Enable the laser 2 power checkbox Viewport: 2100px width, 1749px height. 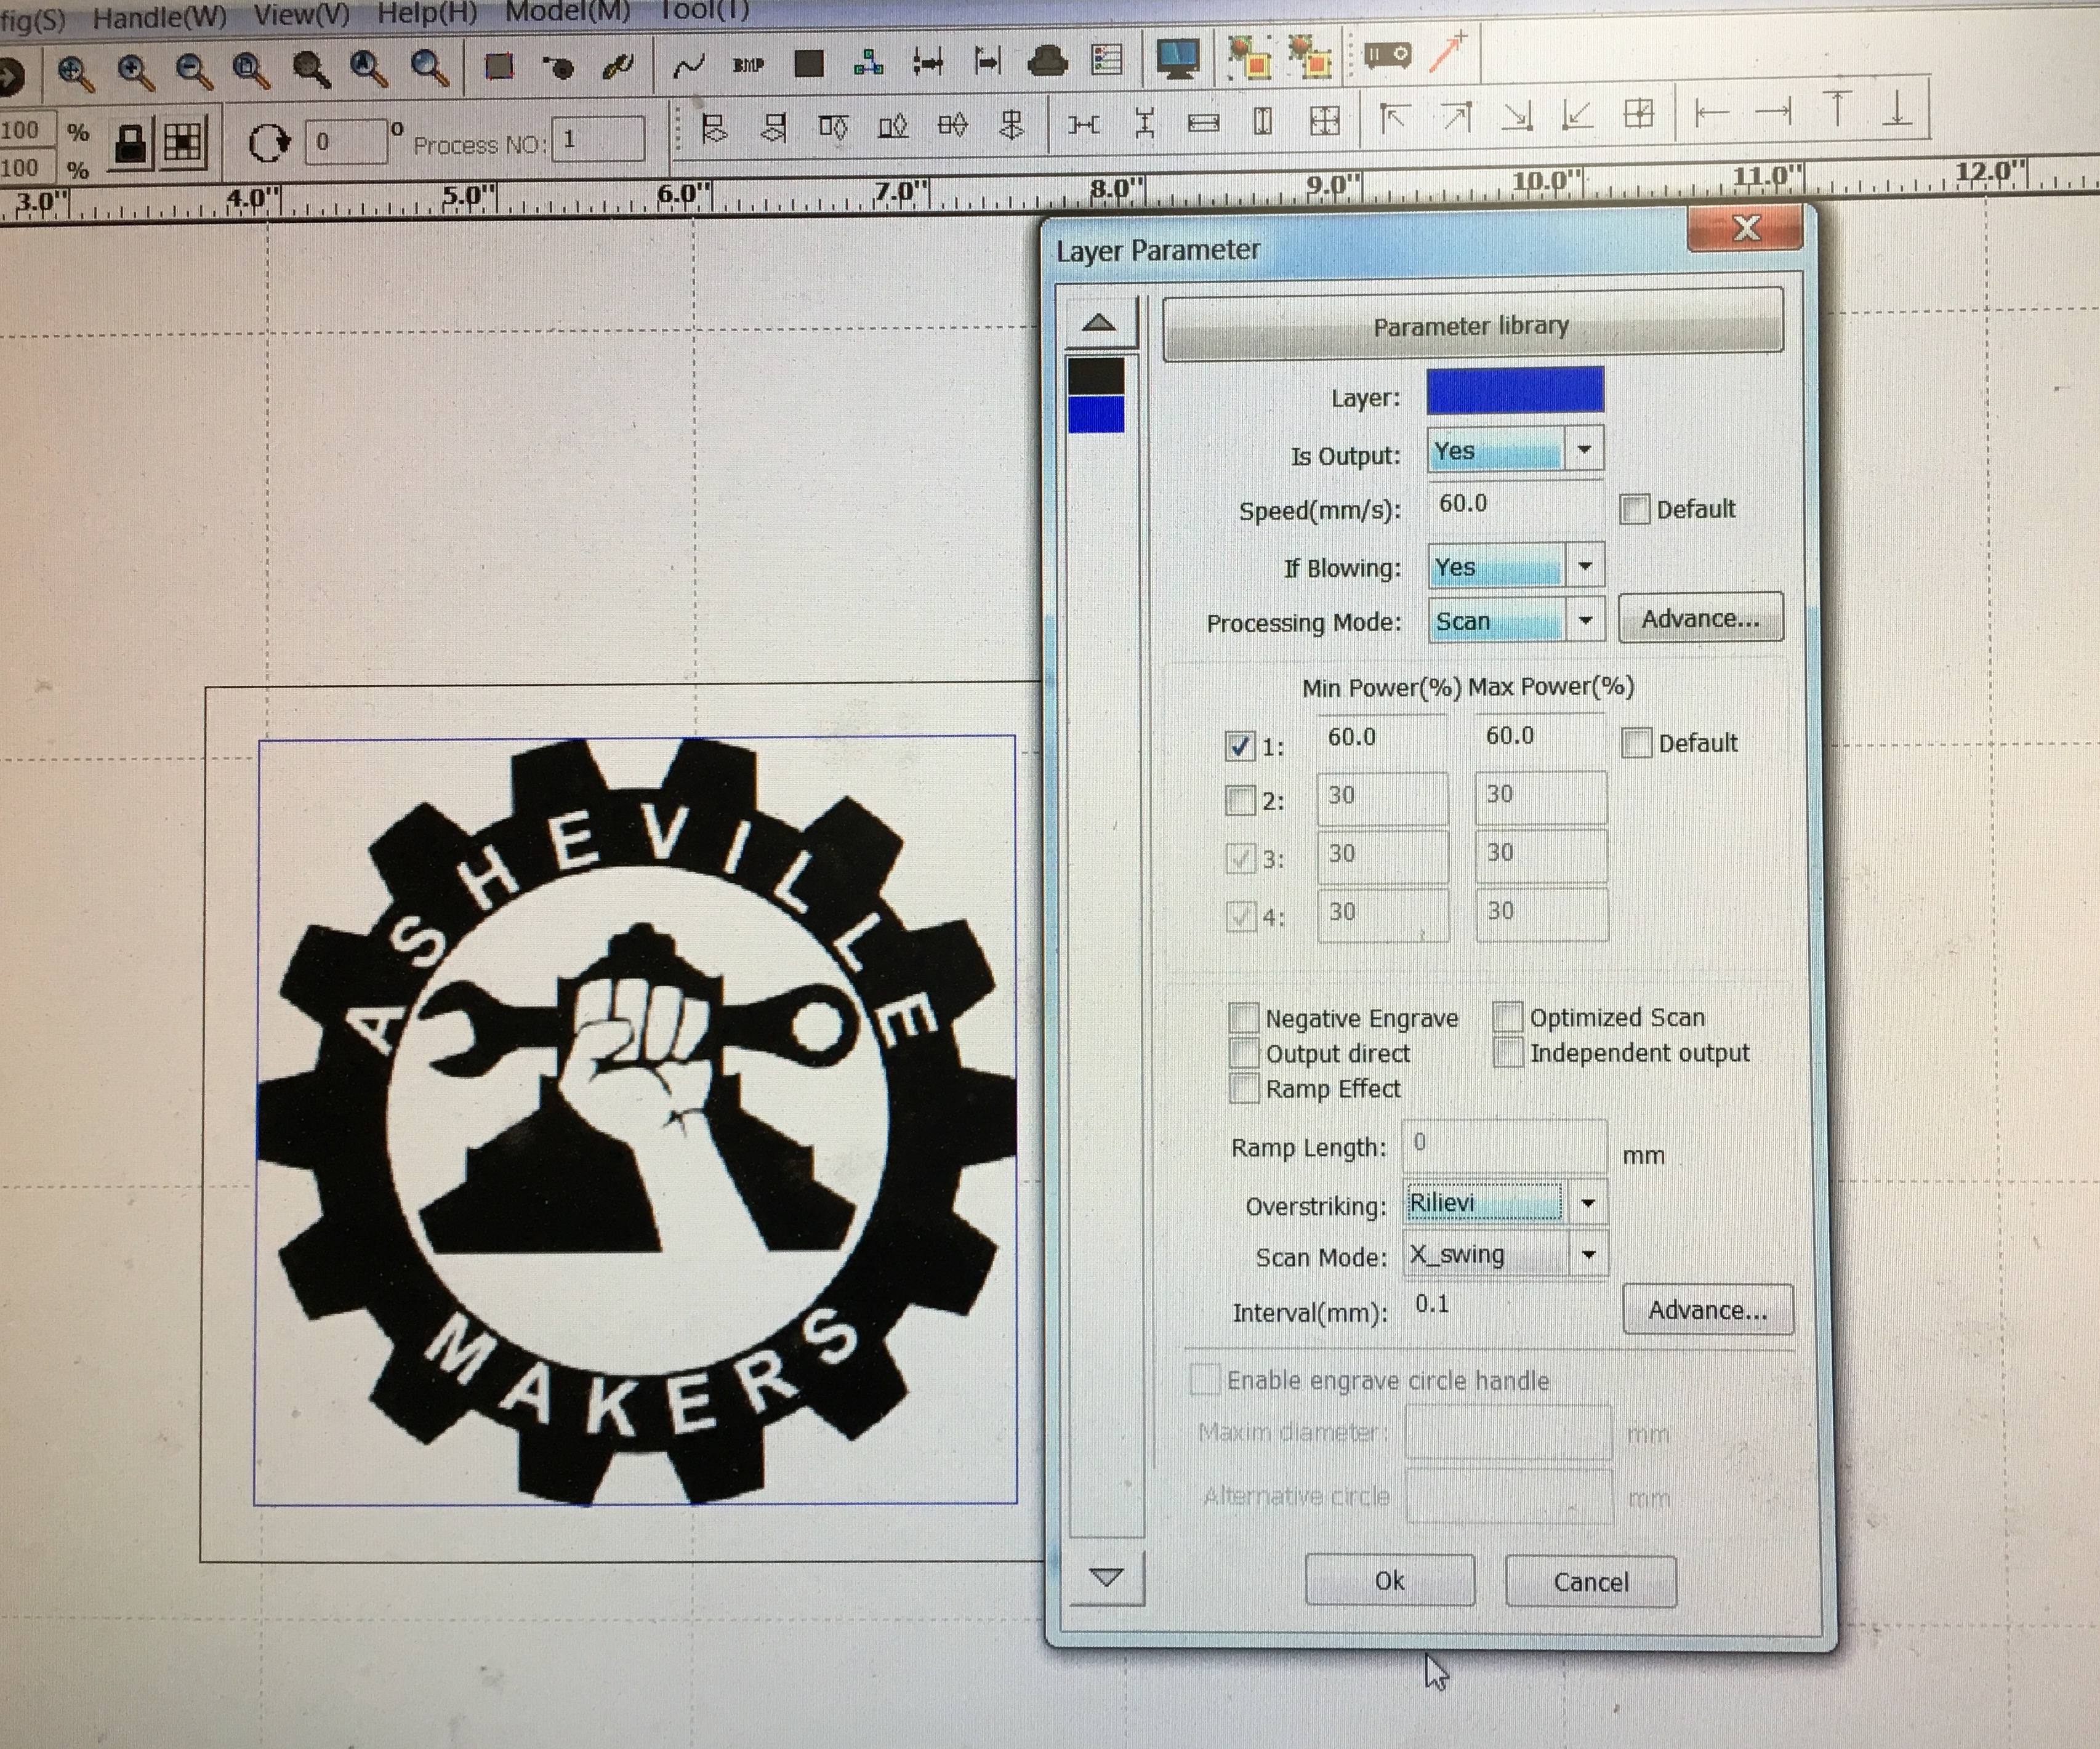pos(1240,800)
